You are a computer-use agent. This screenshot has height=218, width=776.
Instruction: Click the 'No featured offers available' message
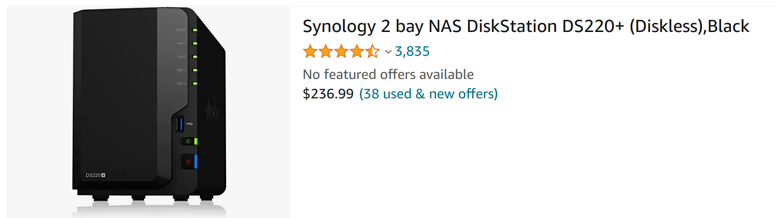click(x=388, y=74)
